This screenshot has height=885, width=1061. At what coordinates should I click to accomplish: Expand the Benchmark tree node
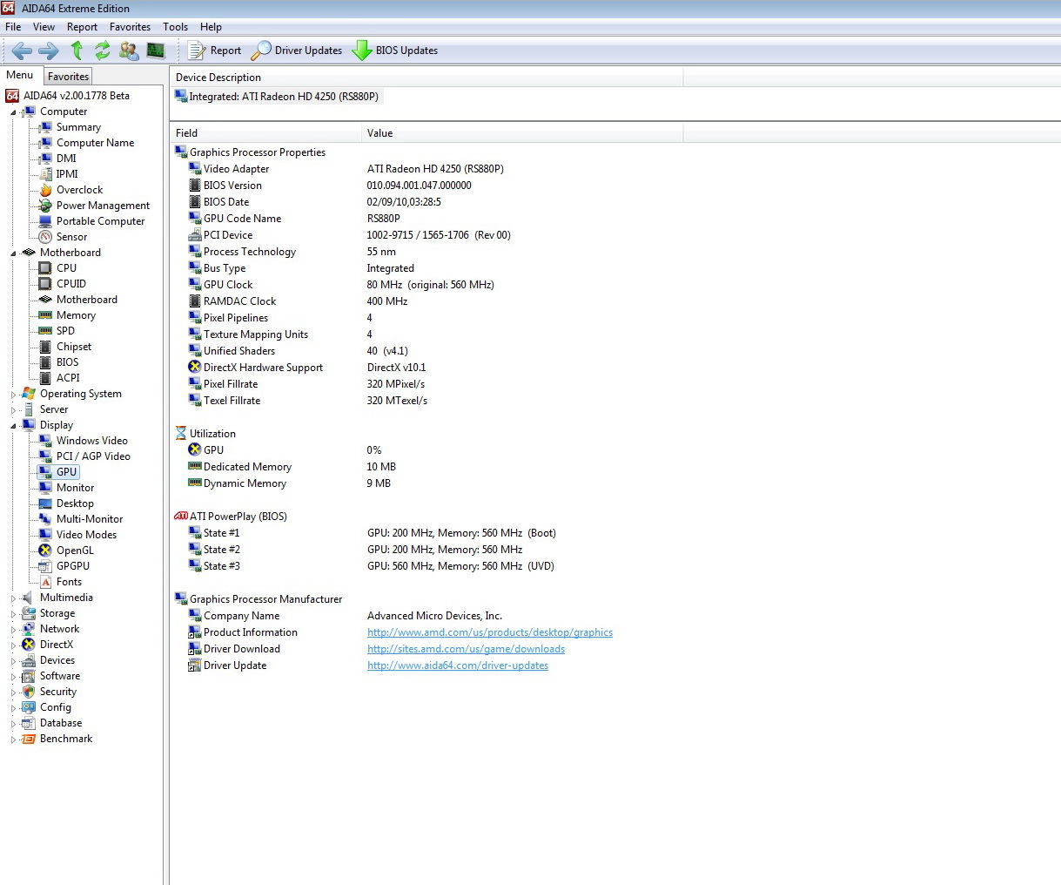pyautogui.click(x=13, y=740)
